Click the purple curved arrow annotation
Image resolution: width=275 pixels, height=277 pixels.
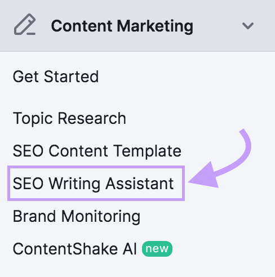[220, 158]
